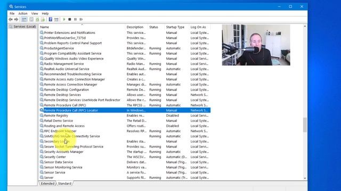Click the gear icon beside Security Center
341x191 pixels.
[x=42, y=157]
